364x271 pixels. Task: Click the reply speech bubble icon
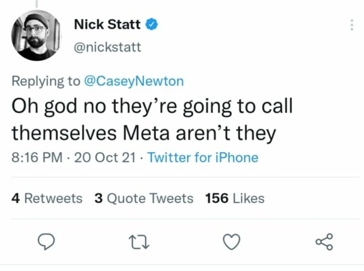coord(45,243)
